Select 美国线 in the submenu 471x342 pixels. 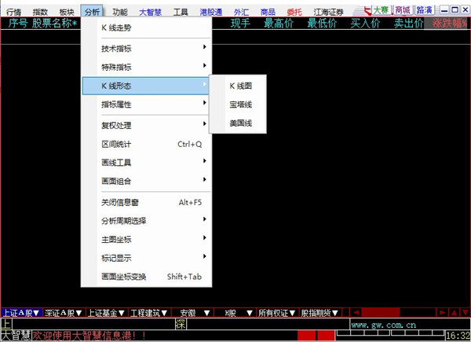(238, 123)
